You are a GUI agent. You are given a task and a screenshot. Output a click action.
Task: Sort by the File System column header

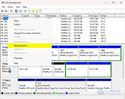tap(53, 16)
